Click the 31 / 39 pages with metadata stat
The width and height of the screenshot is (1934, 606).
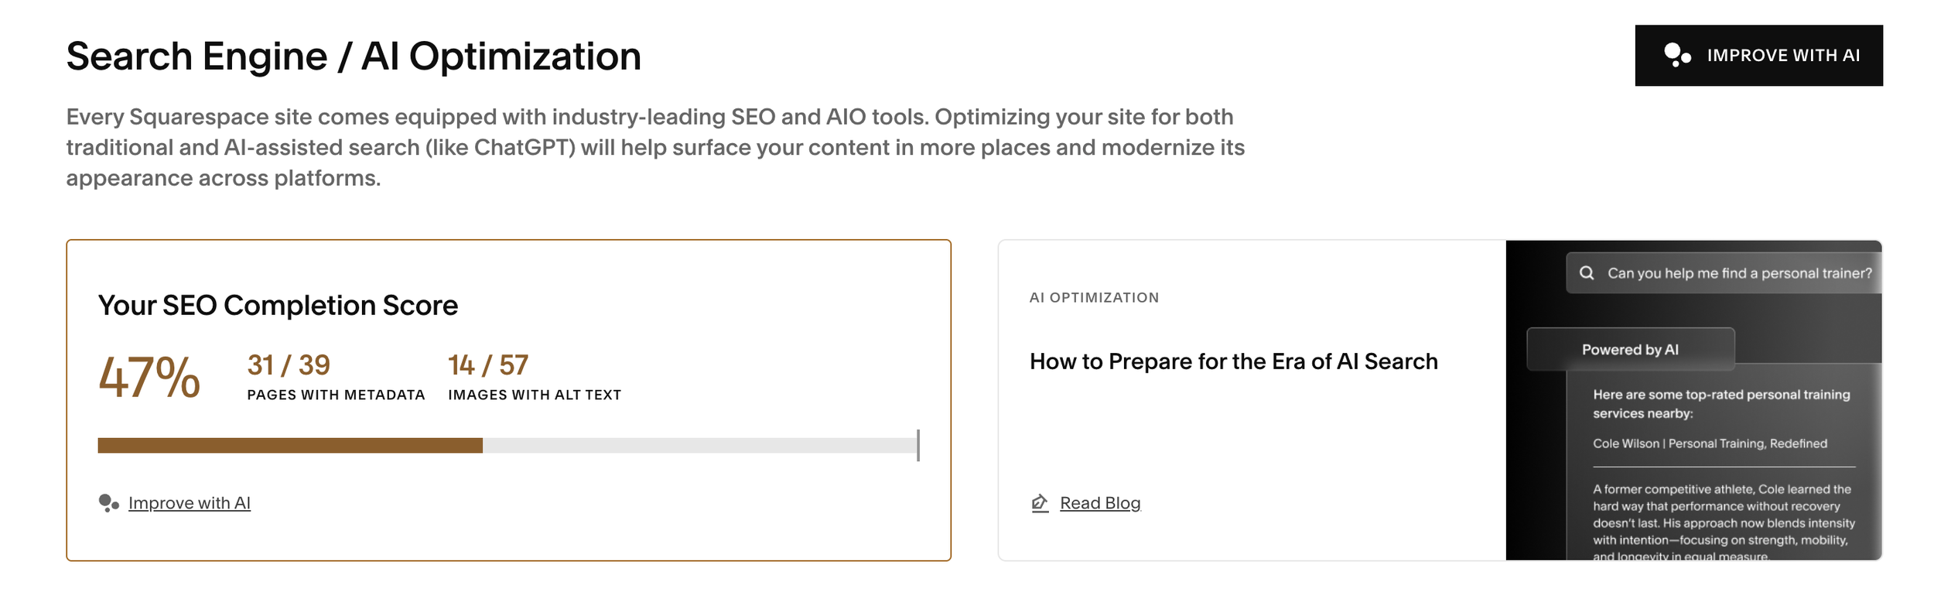coord(289,365)
